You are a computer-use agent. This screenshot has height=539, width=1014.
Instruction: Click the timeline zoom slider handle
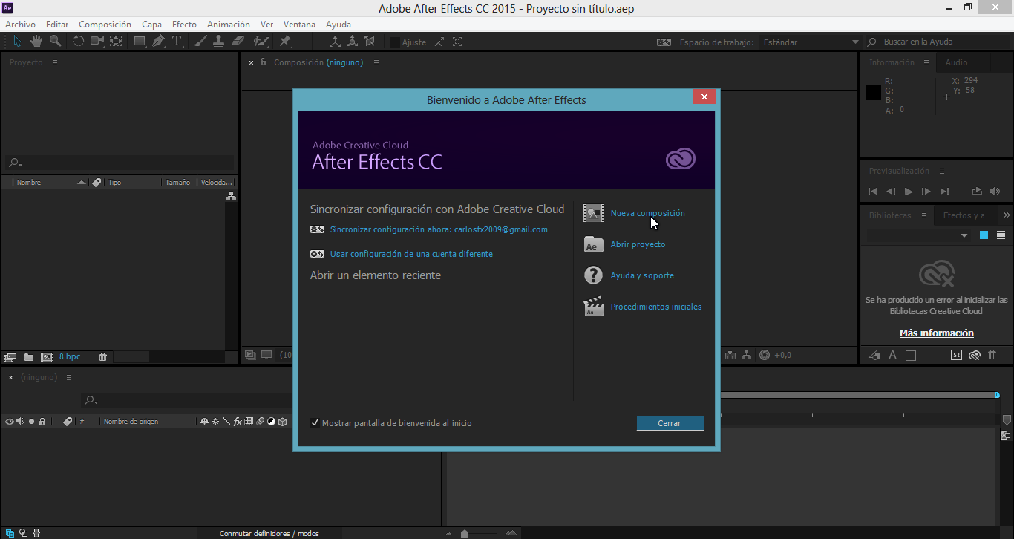point(465,534)
